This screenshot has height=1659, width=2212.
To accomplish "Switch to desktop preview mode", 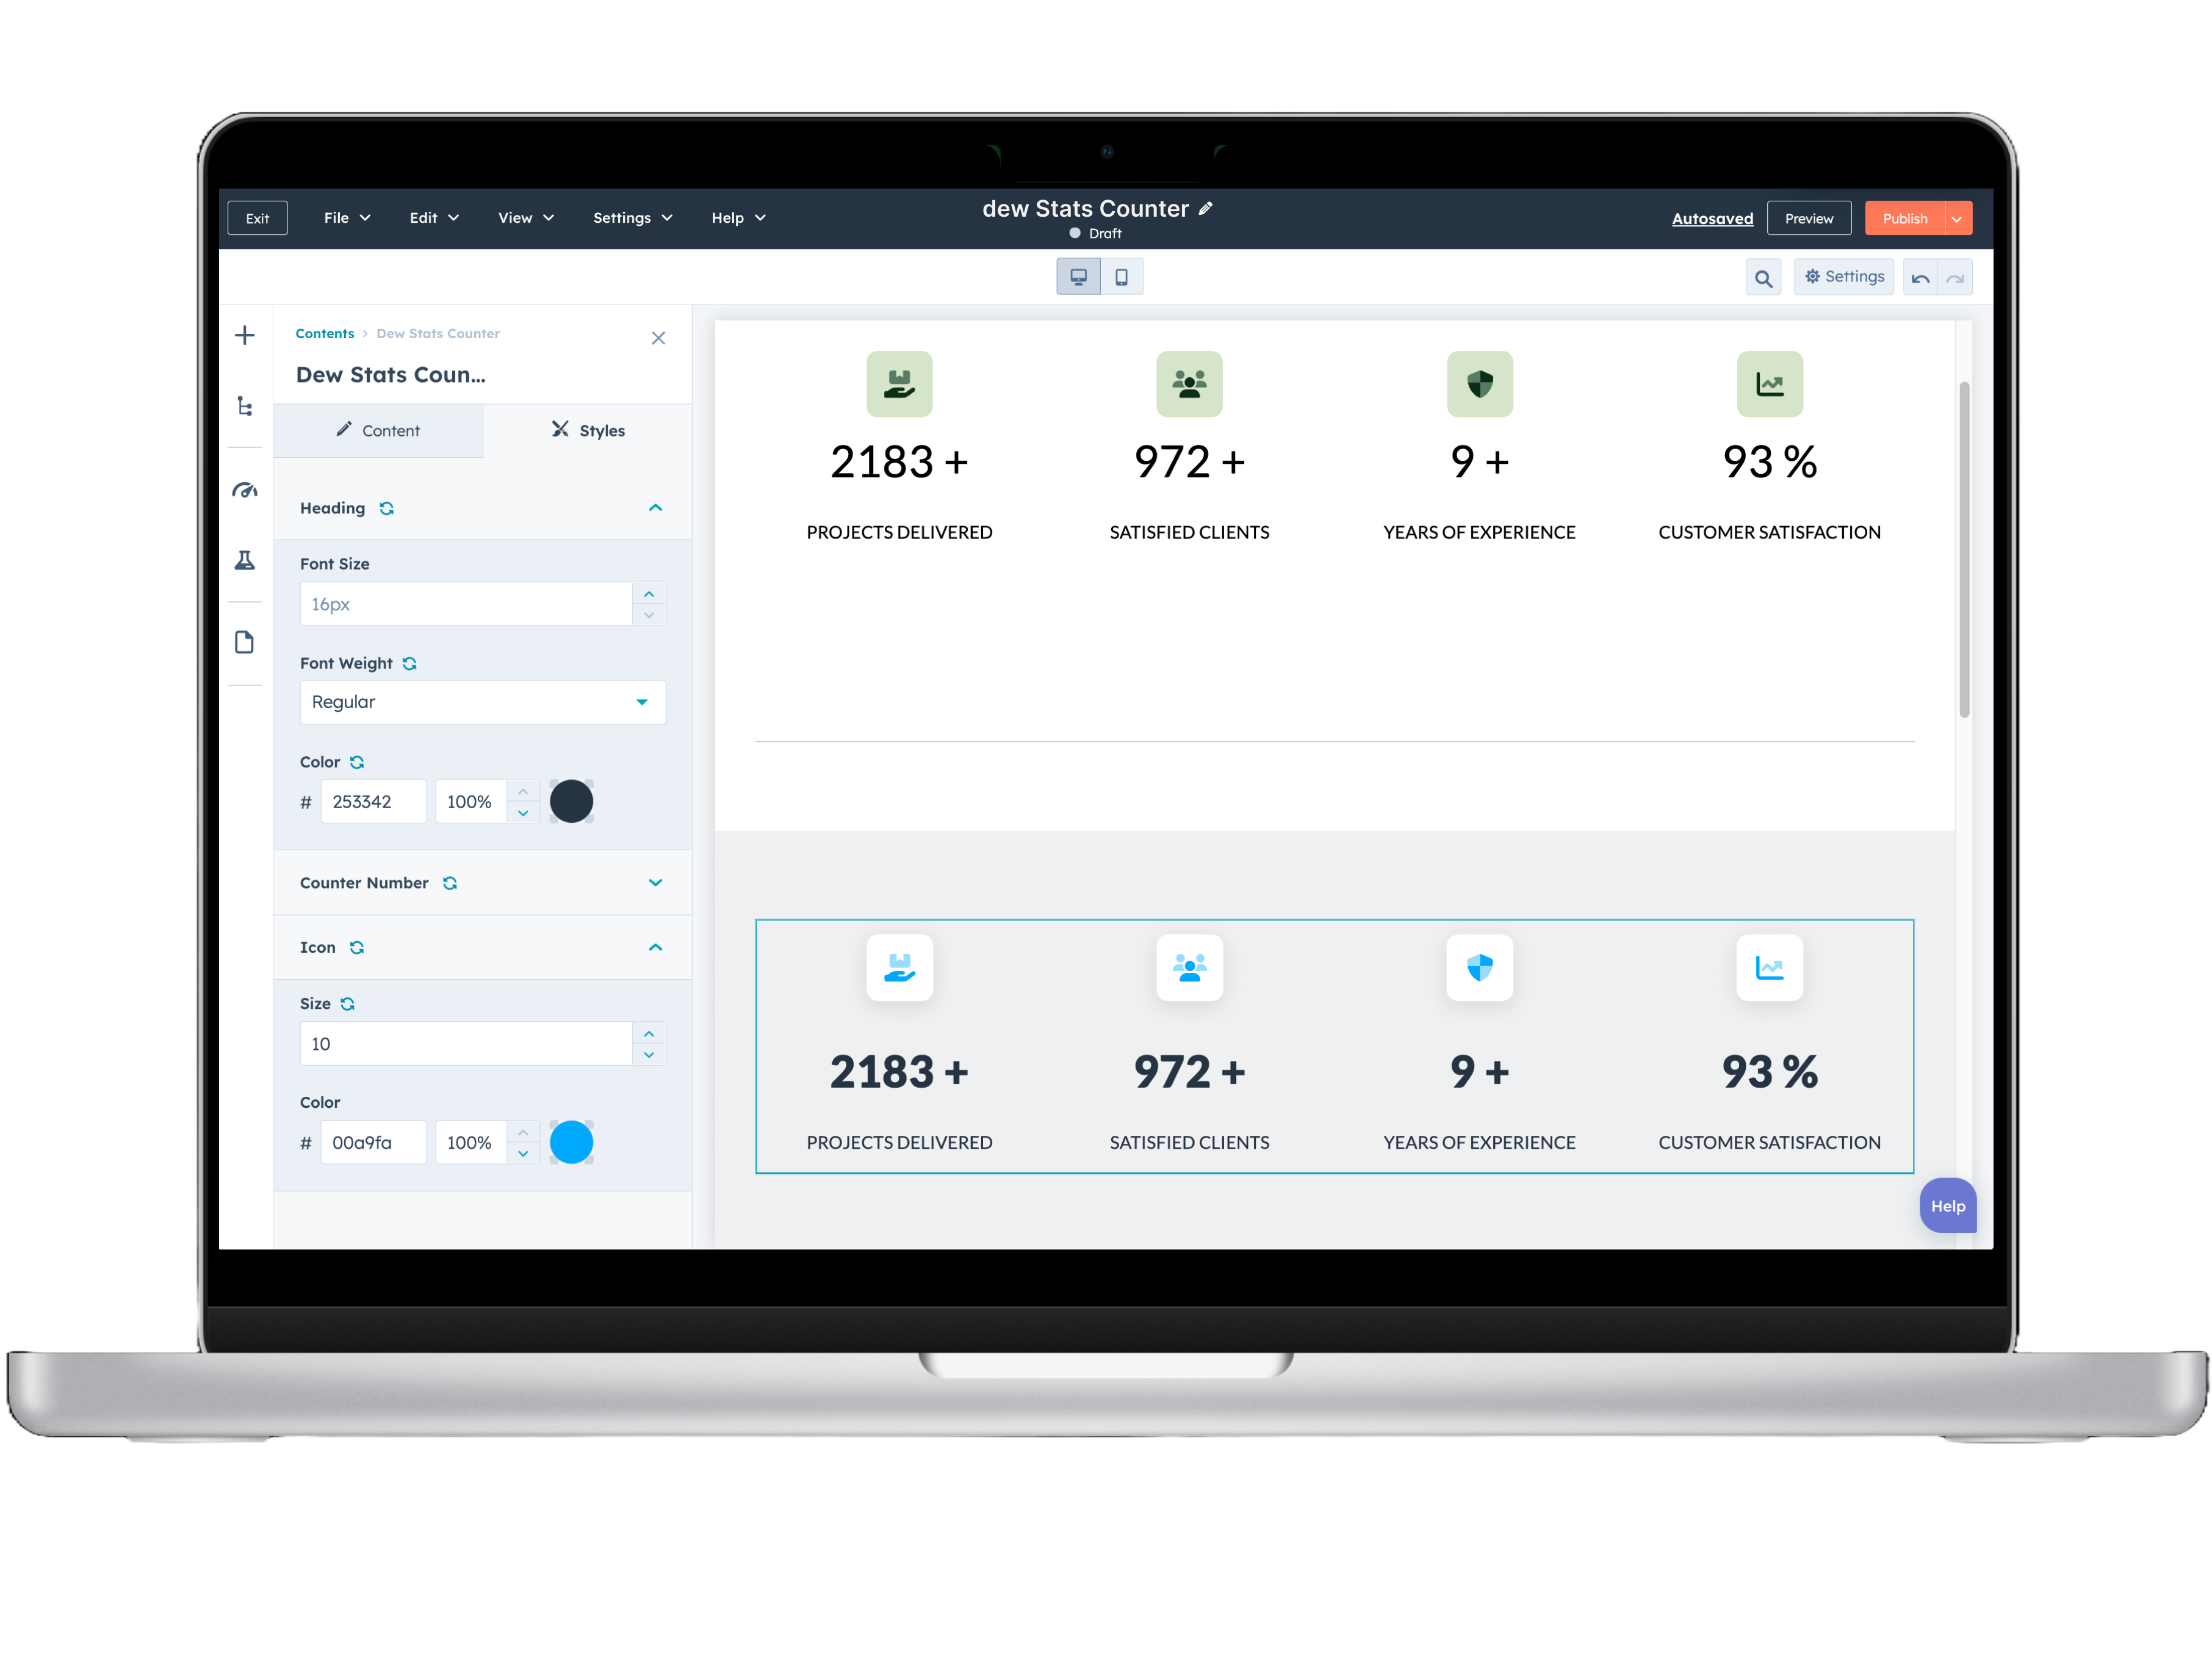I will [1078, 277].
